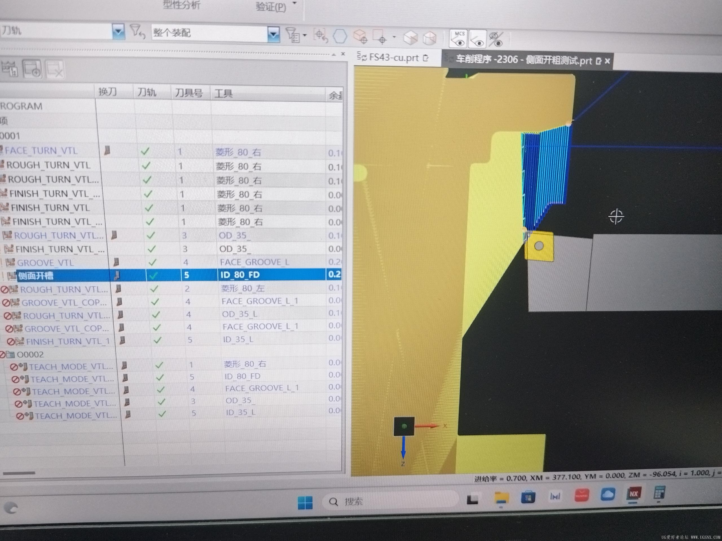This screenshot has height=541, width=722.
Task: Open the calculator app from the taskbar
Action: click(x=659, y=493)
